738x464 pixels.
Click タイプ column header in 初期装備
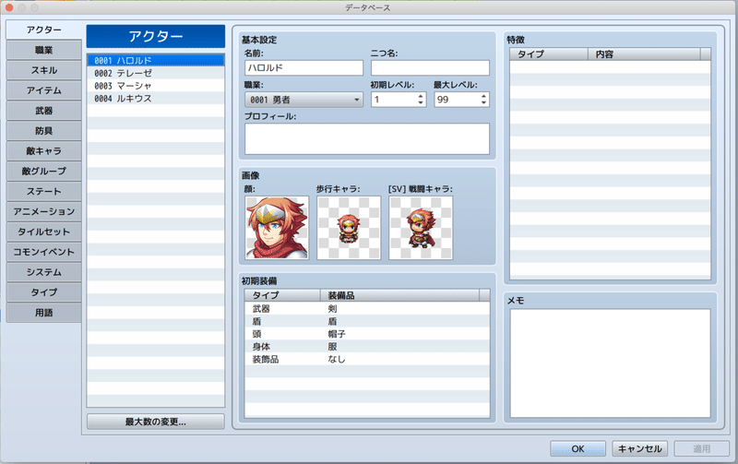(282, 295)
